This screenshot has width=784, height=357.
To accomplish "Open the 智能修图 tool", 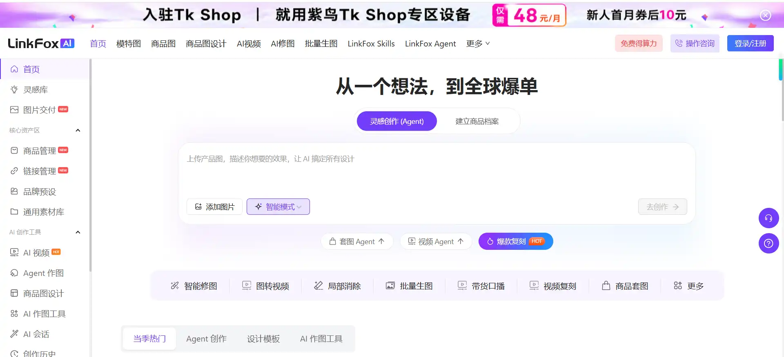I will [194, 286].
